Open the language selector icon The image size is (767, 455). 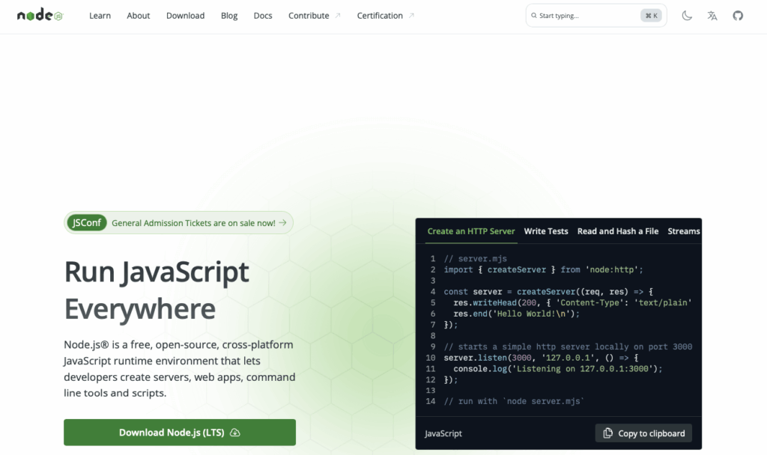pyautogui.click(x=712, y=16)
